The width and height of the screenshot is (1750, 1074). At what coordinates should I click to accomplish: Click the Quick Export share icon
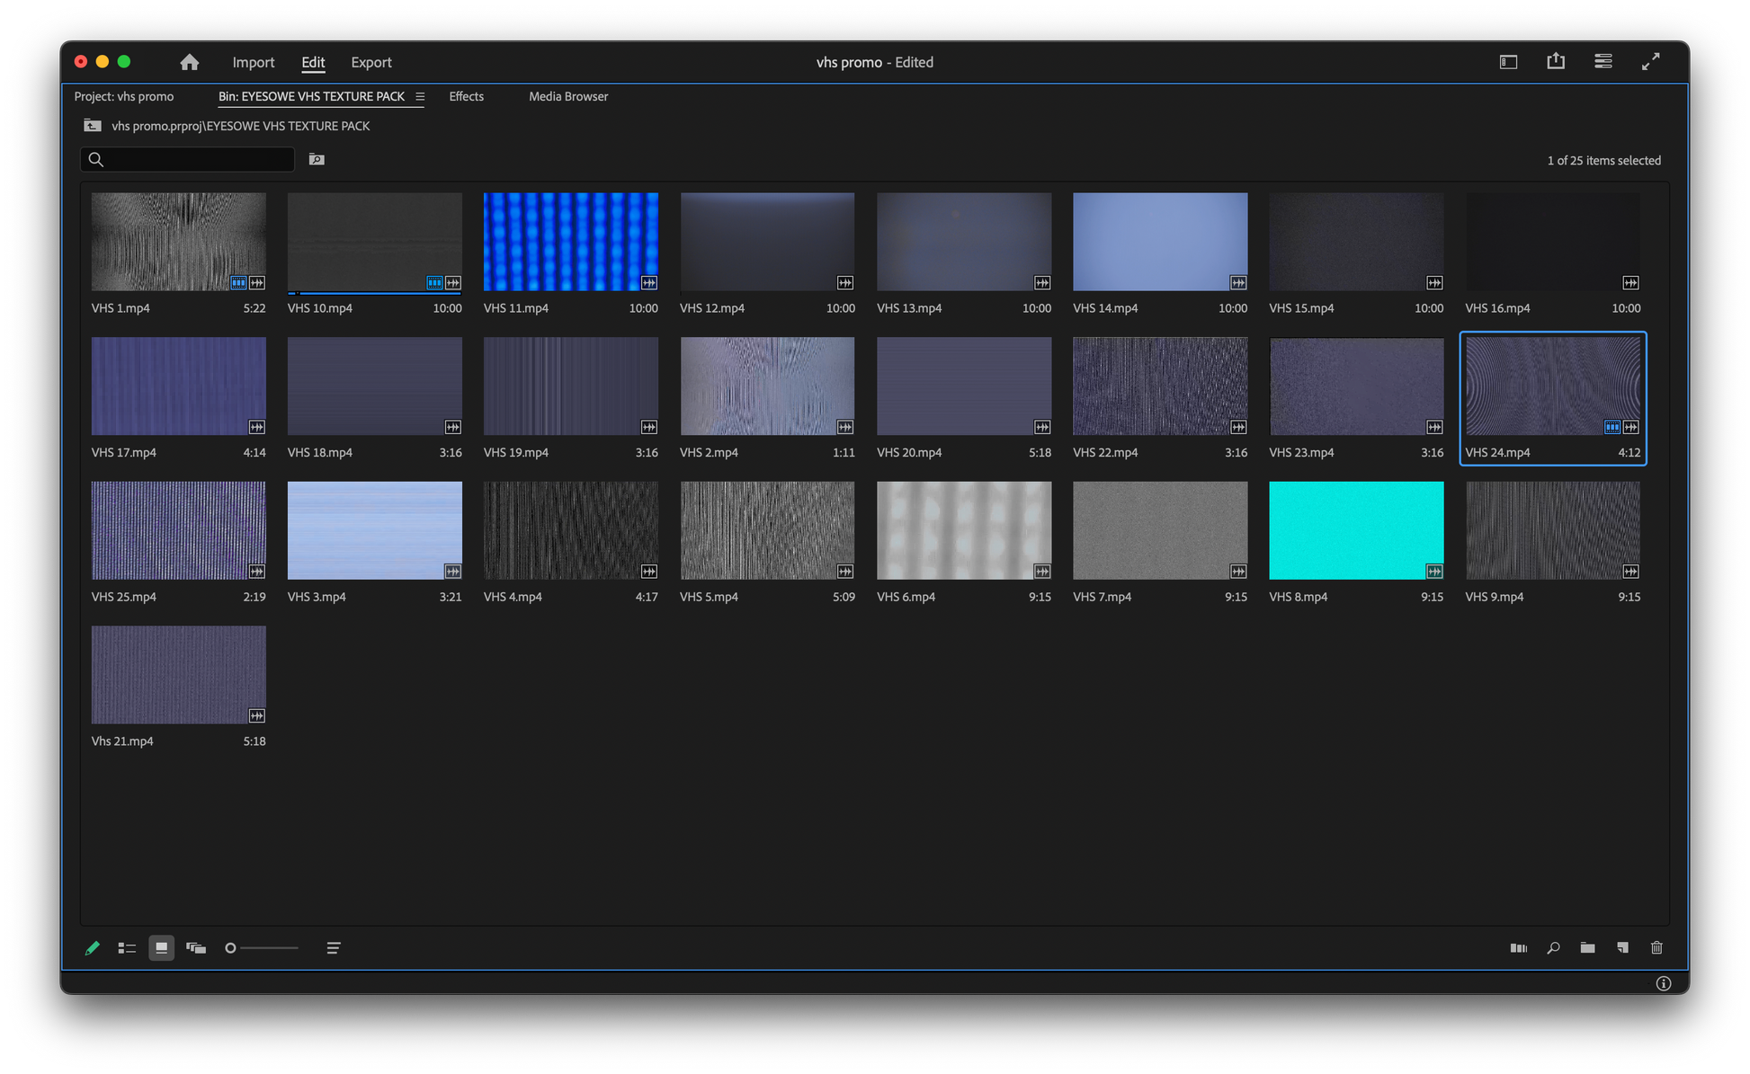point(1556,61)
